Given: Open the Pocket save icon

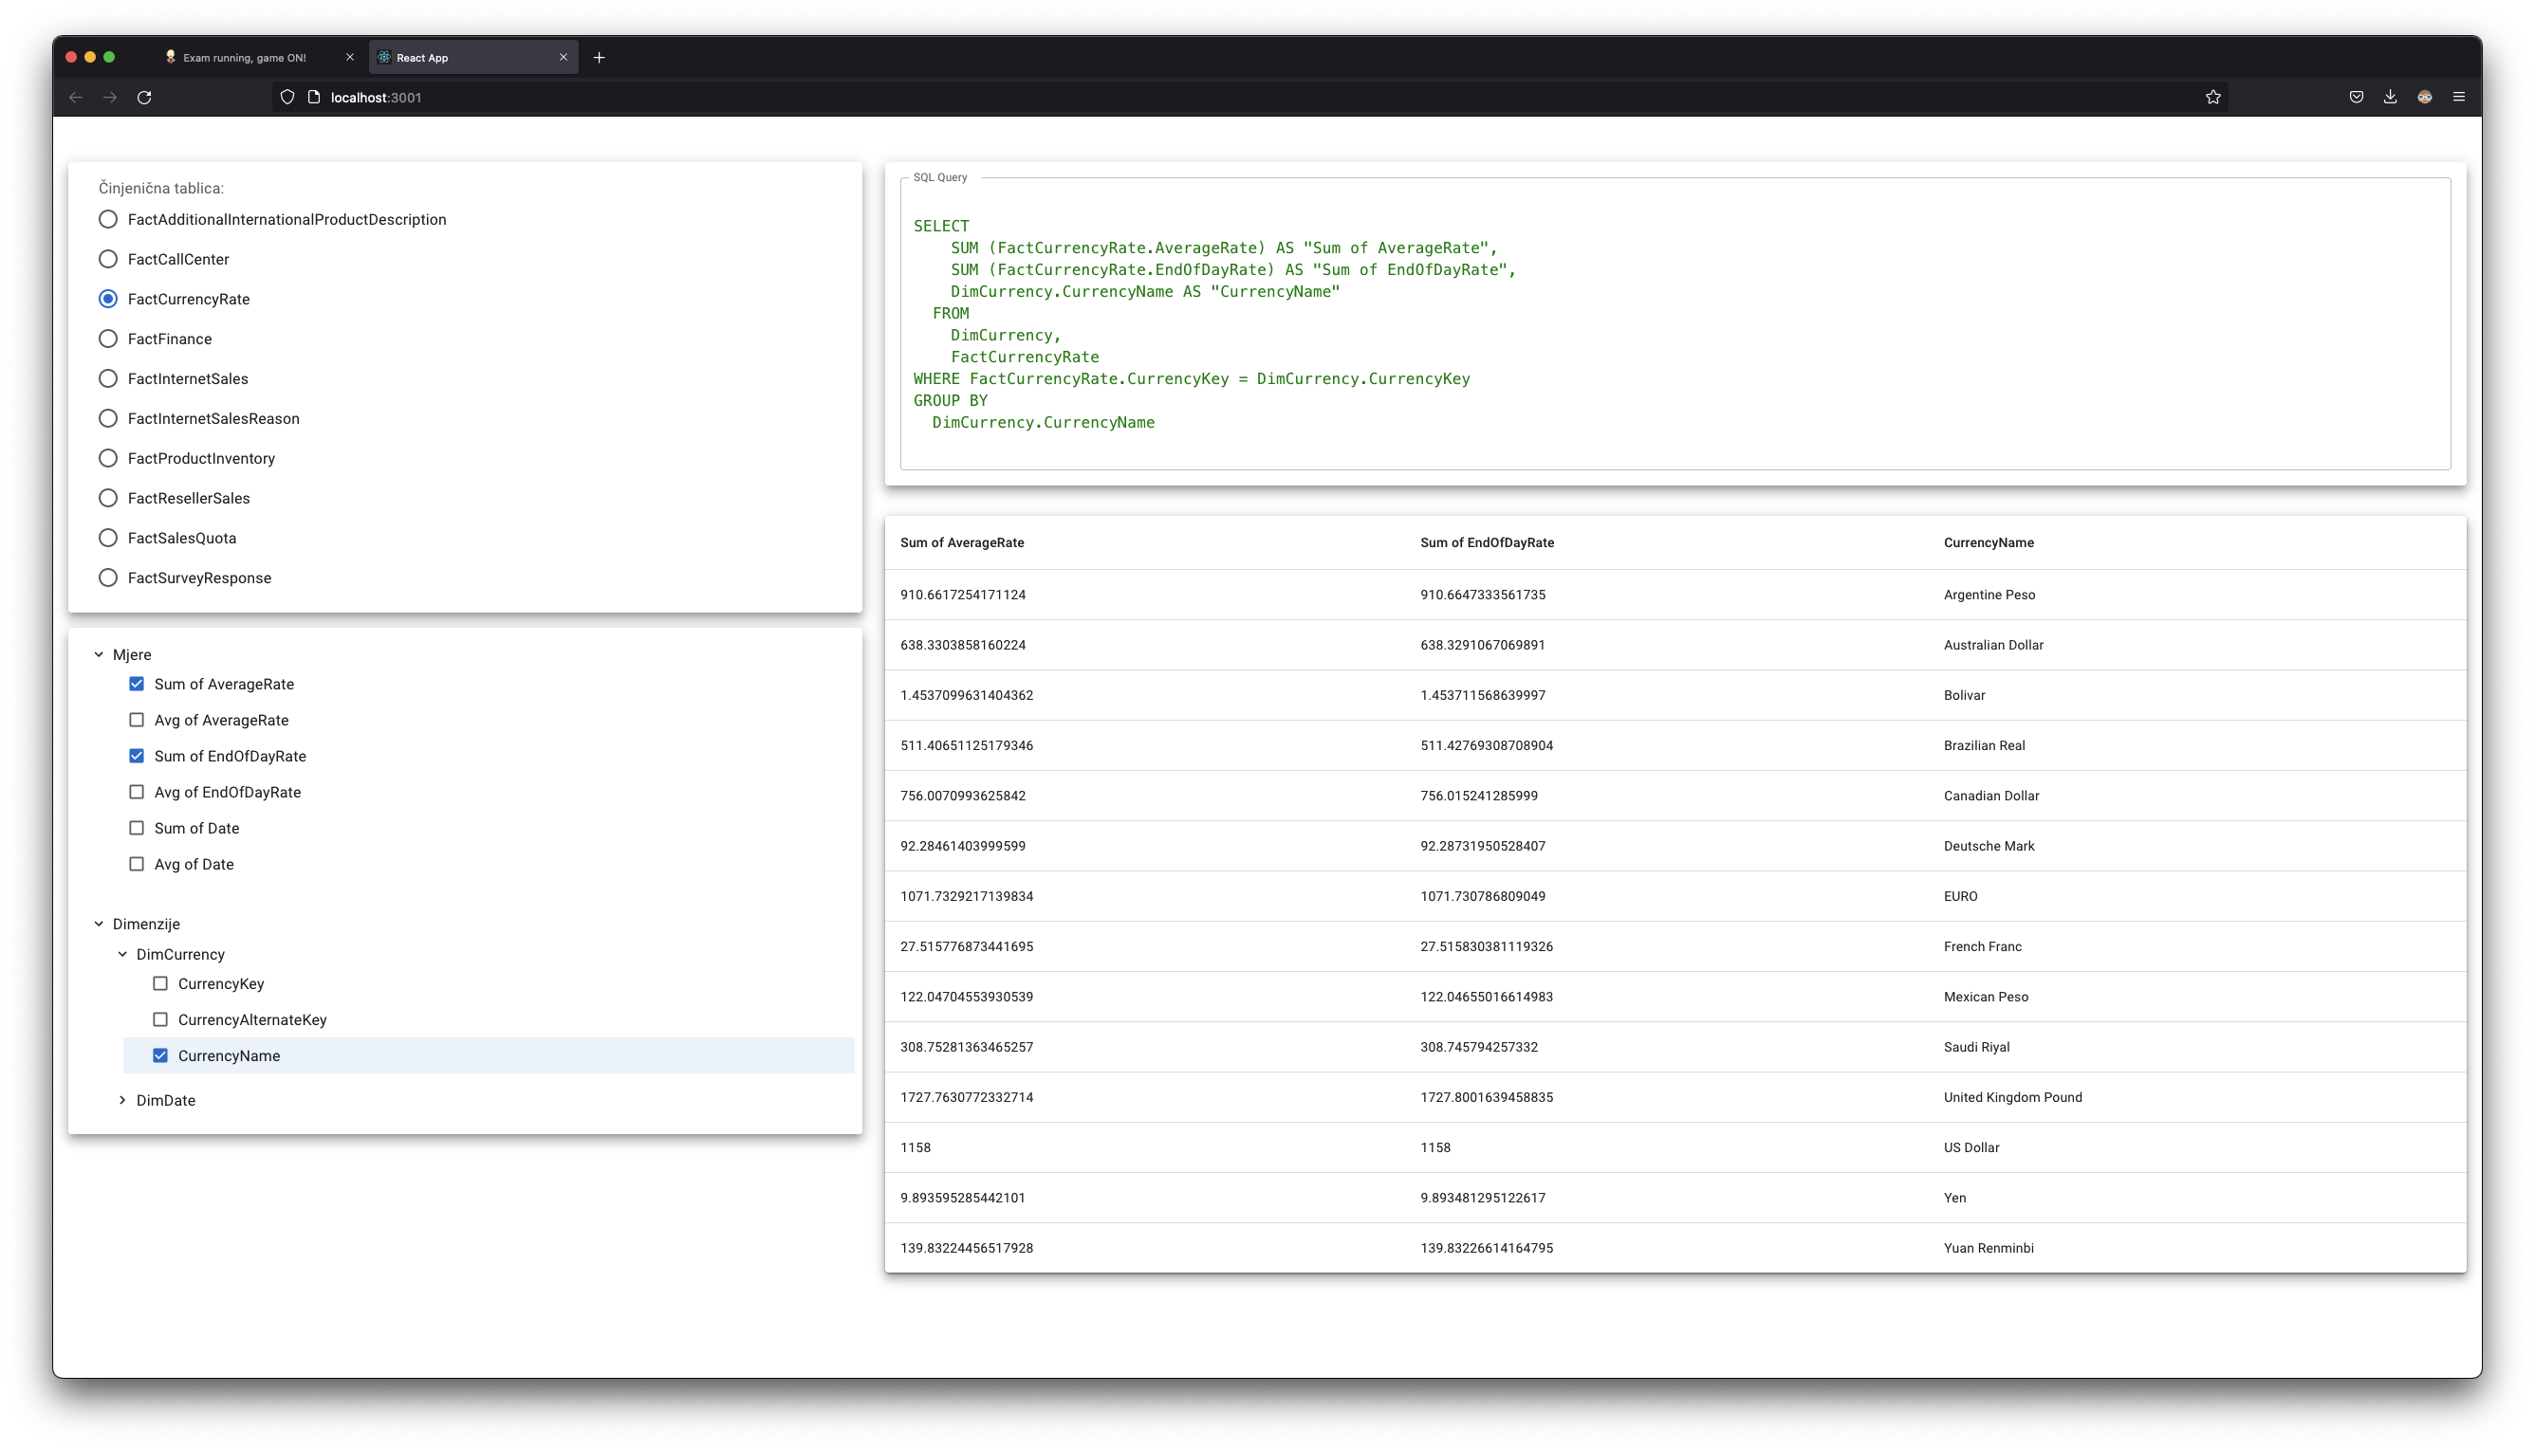Looking at the screenshot, I should [x=2356, y=98].
